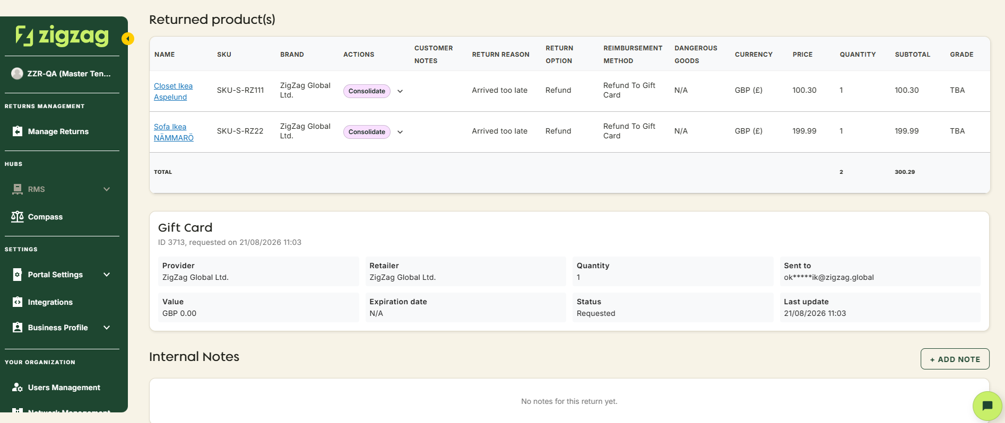
Task: Click the SKU-S-RZ22 cell
Action: (x=240, y=131)
